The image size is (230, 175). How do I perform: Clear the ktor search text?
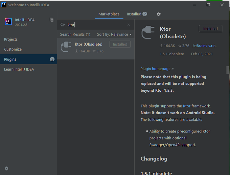pyautogui.click(x=128, y=25)
